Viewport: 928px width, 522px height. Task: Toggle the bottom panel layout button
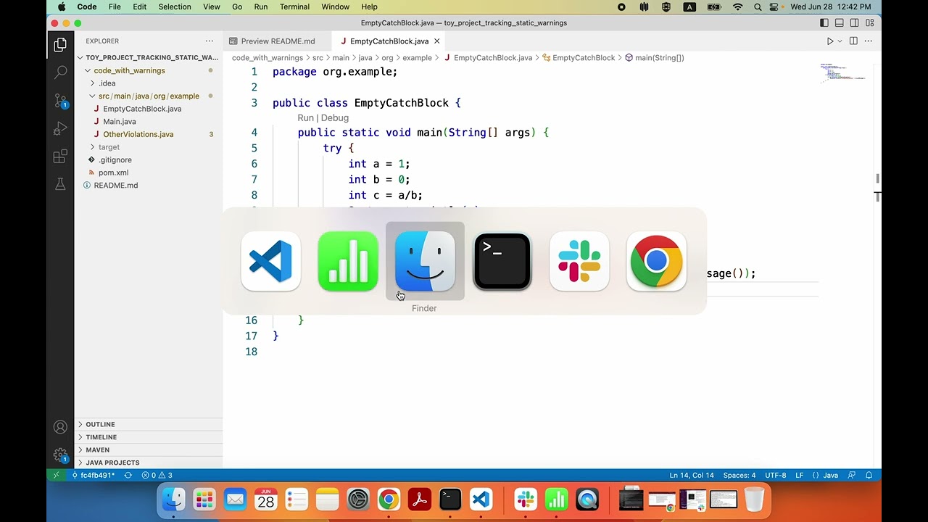(840, 23)
